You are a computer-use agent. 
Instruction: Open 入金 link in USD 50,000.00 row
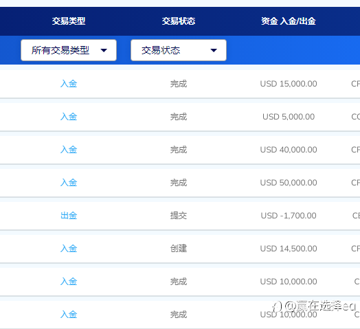(69, 183)
